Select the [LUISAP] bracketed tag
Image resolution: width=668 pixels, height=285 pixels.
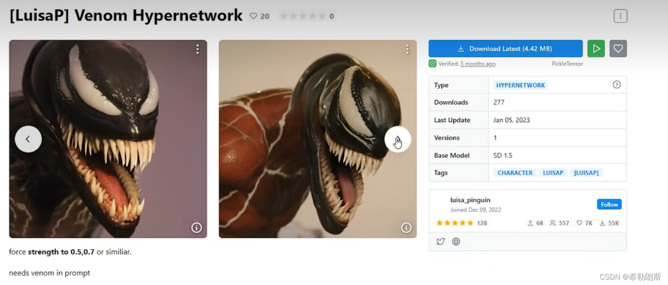586,173
